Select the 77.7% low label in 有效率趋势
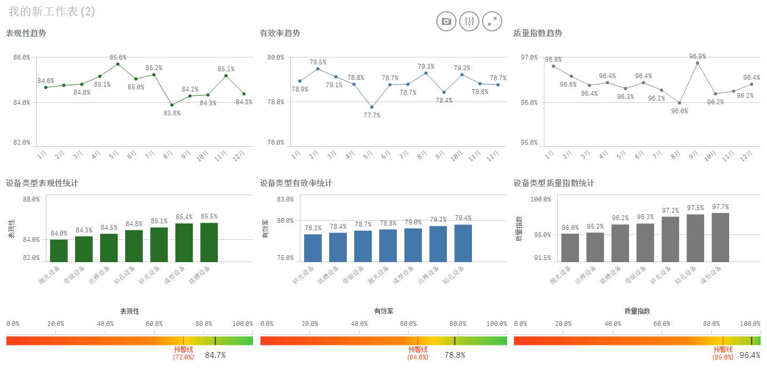Image resolution: width=767 pixels, height=386 pixels. tap(372, 115)
